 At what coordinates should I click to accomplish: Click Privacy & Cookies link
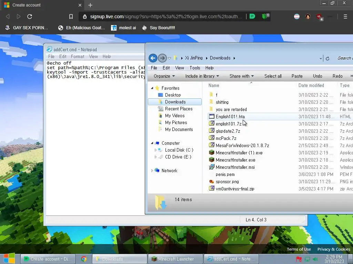334,249
